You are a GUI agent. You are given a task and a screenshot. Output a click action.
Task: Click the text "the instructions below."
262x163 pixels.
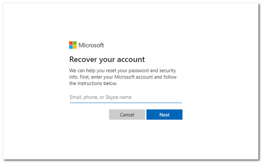point(93,83)
